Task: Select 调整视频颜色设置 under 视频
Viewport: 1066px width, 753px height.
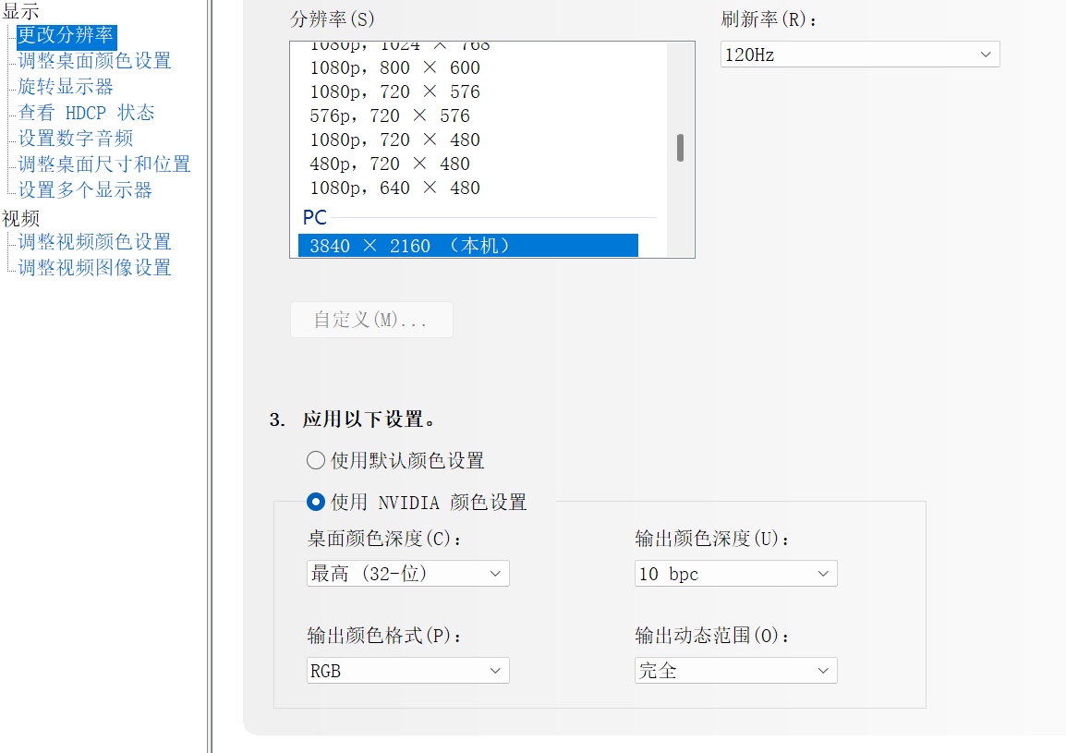Action: click(x=94, y=241)
